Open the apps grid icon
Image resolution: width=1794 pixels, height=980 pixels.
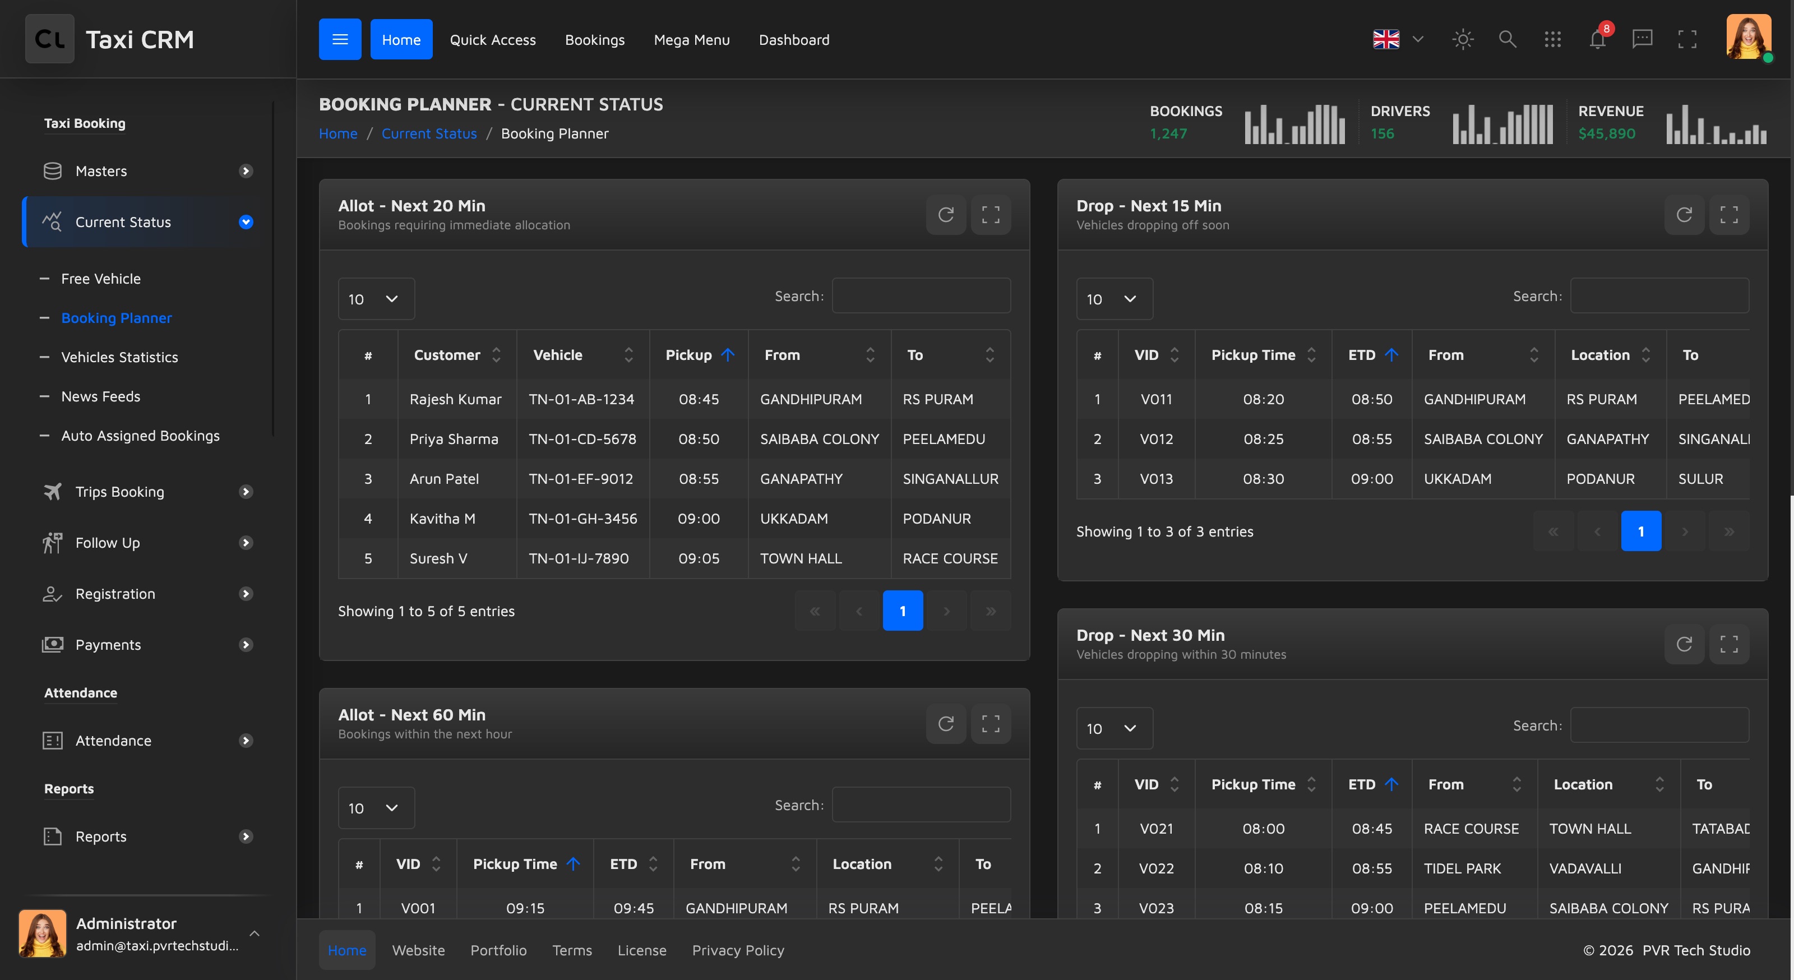pyautogui.click(x=1552, y=39)
